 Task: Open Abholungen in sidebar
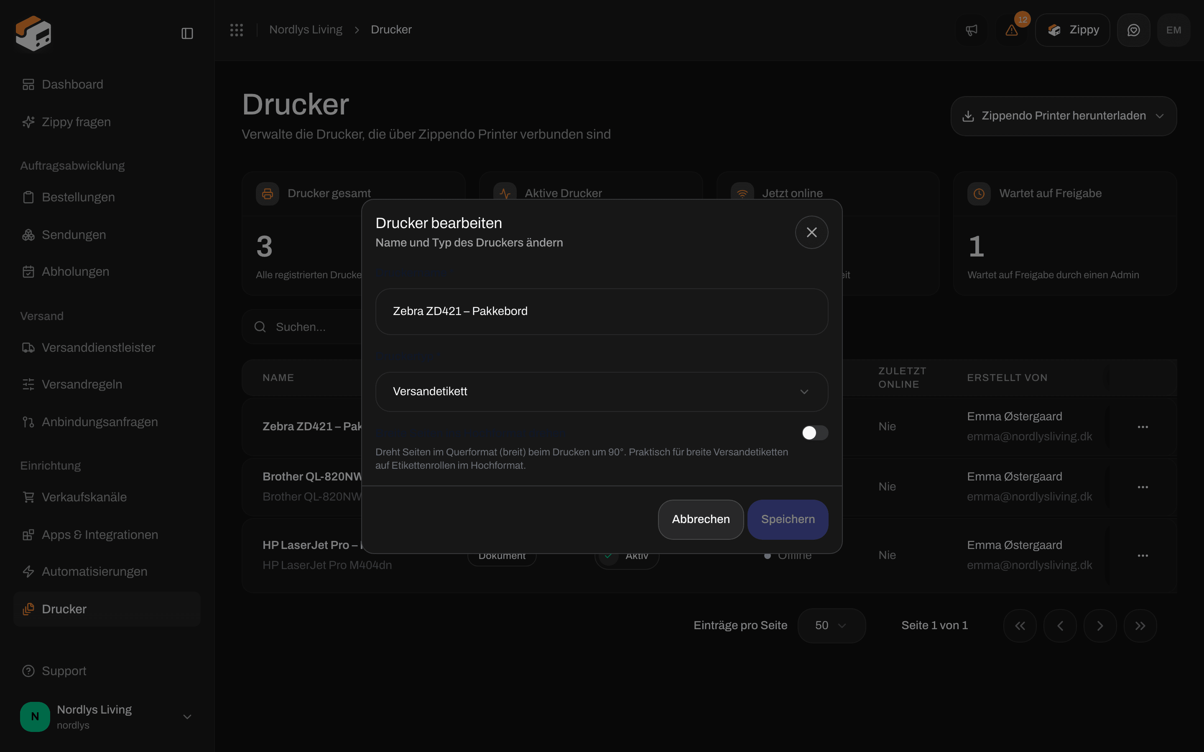point(107,272)
